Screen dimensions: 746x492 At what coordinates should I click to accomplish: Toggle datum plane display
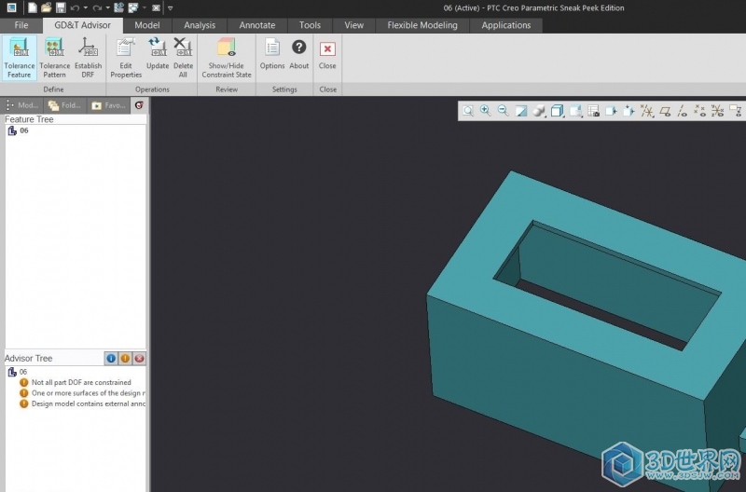(665, 111)
